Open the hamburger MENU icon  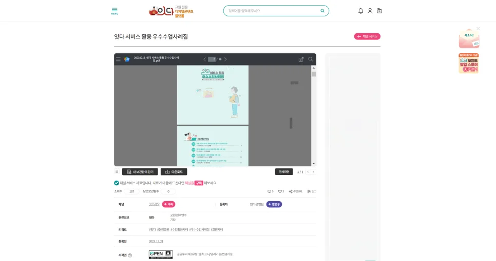pos(115,11)
